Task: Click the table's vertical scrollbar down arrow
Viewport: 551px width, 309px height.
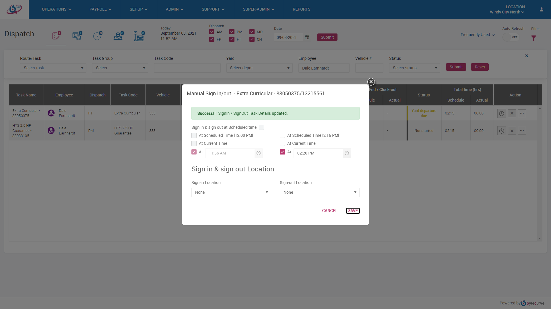Action: point(540,239)
